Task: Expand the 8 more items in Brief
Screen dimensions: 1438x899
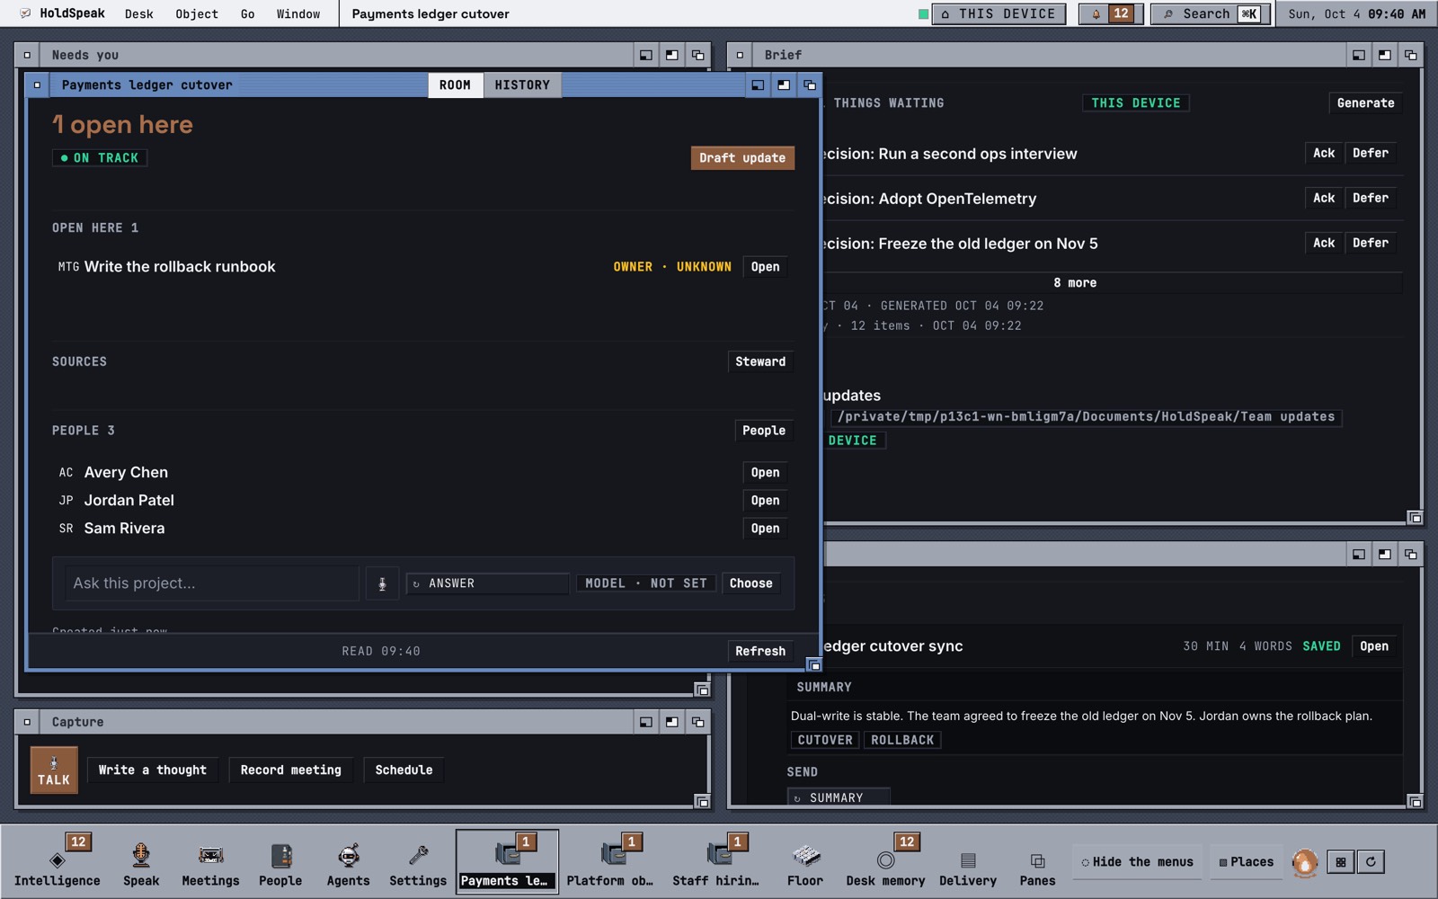Action: pyautogui.click(x=1075, y=282)
